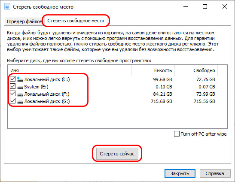Sort by the Свободно column header
Image resolution: width=235 pixels, height=182 pixels.
point(196,70)
